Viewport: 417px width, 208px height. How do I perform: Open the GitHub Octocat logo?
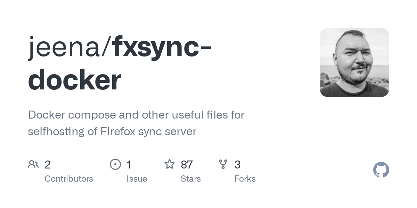pos(381,170)
